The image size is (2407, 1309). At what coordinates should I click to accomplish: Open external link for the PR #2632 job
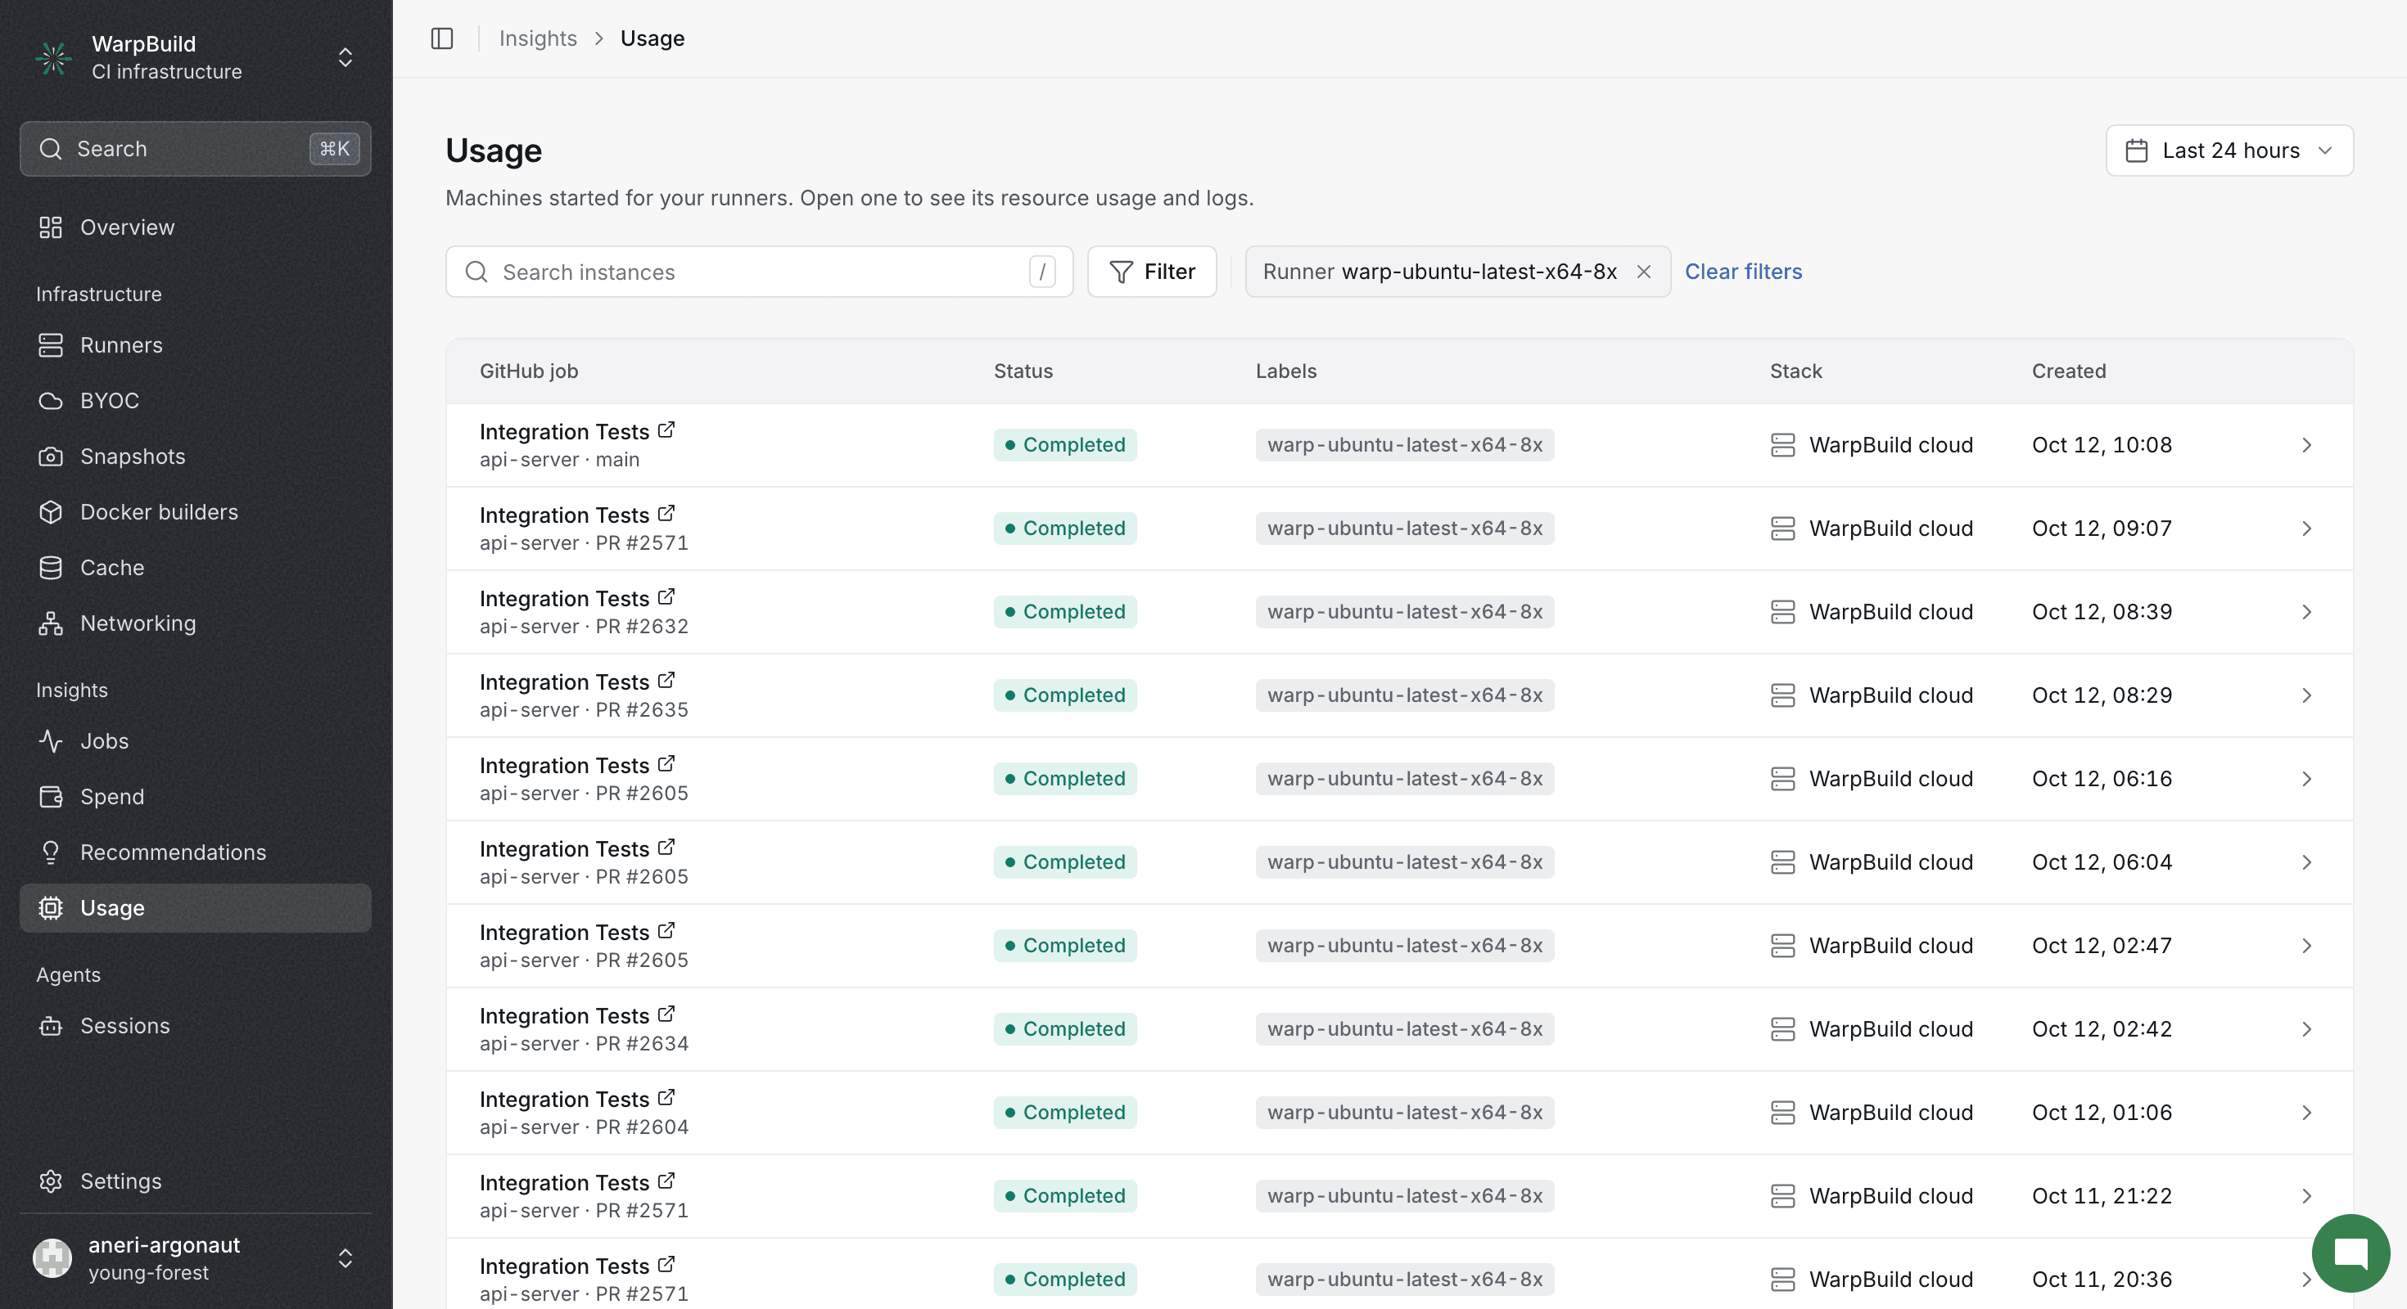(666, 597)
